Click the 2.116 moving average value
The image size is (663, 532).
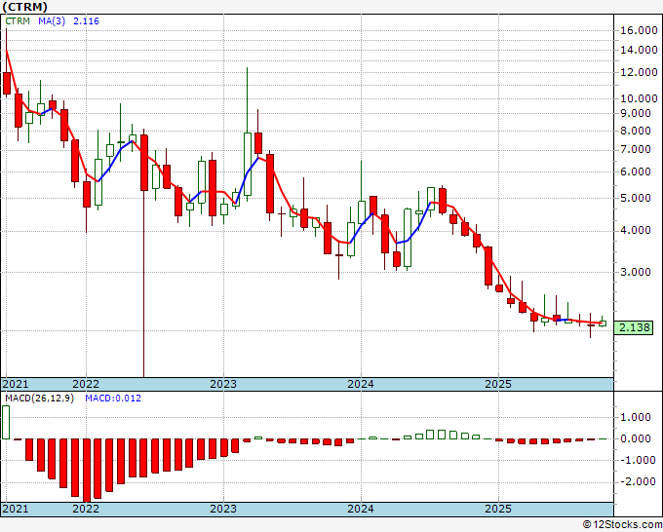point(86,21)
